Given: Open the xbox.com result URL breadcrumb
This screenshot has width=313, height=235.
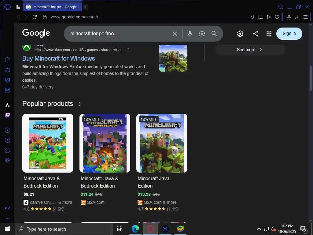Looking at the screenshot, I should tap(79, 50).
